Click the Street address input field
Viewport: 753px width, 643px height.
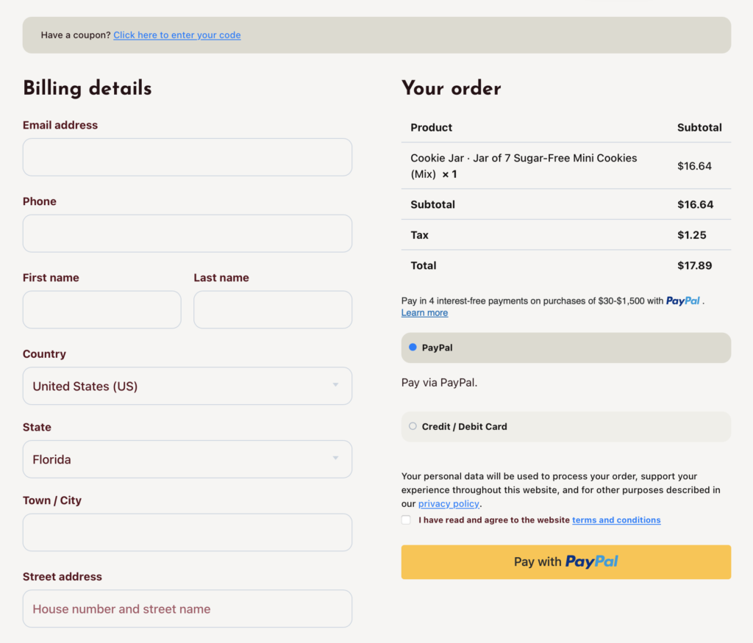pos(188,608)
